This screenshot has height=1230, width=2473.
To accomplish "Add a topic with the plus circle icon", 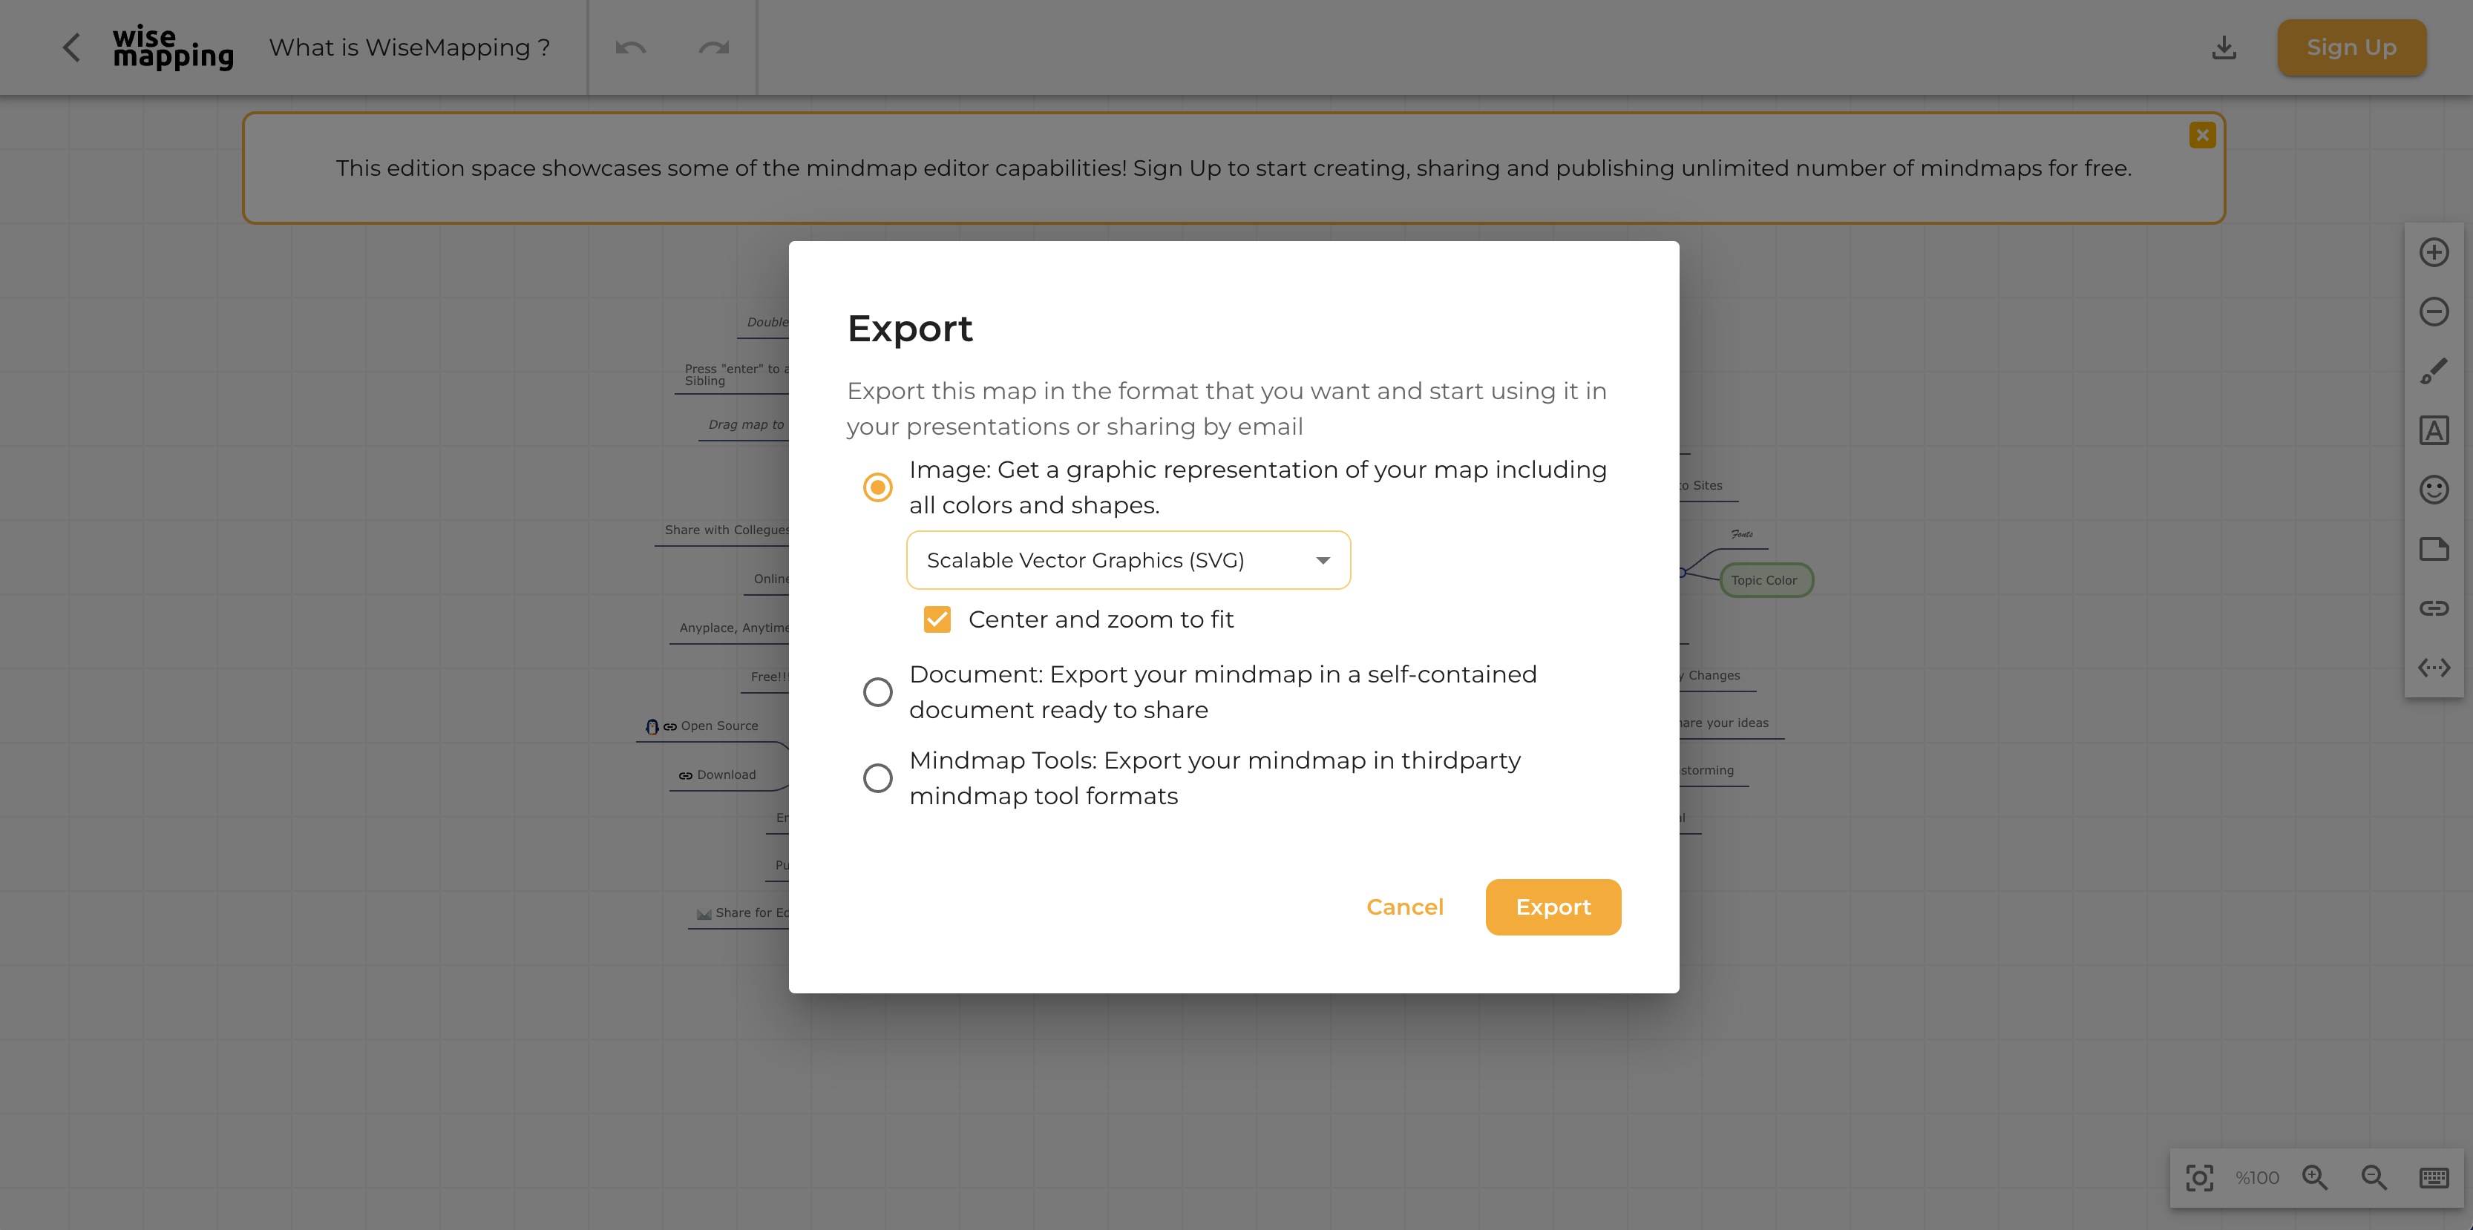I will (2433, 253).
